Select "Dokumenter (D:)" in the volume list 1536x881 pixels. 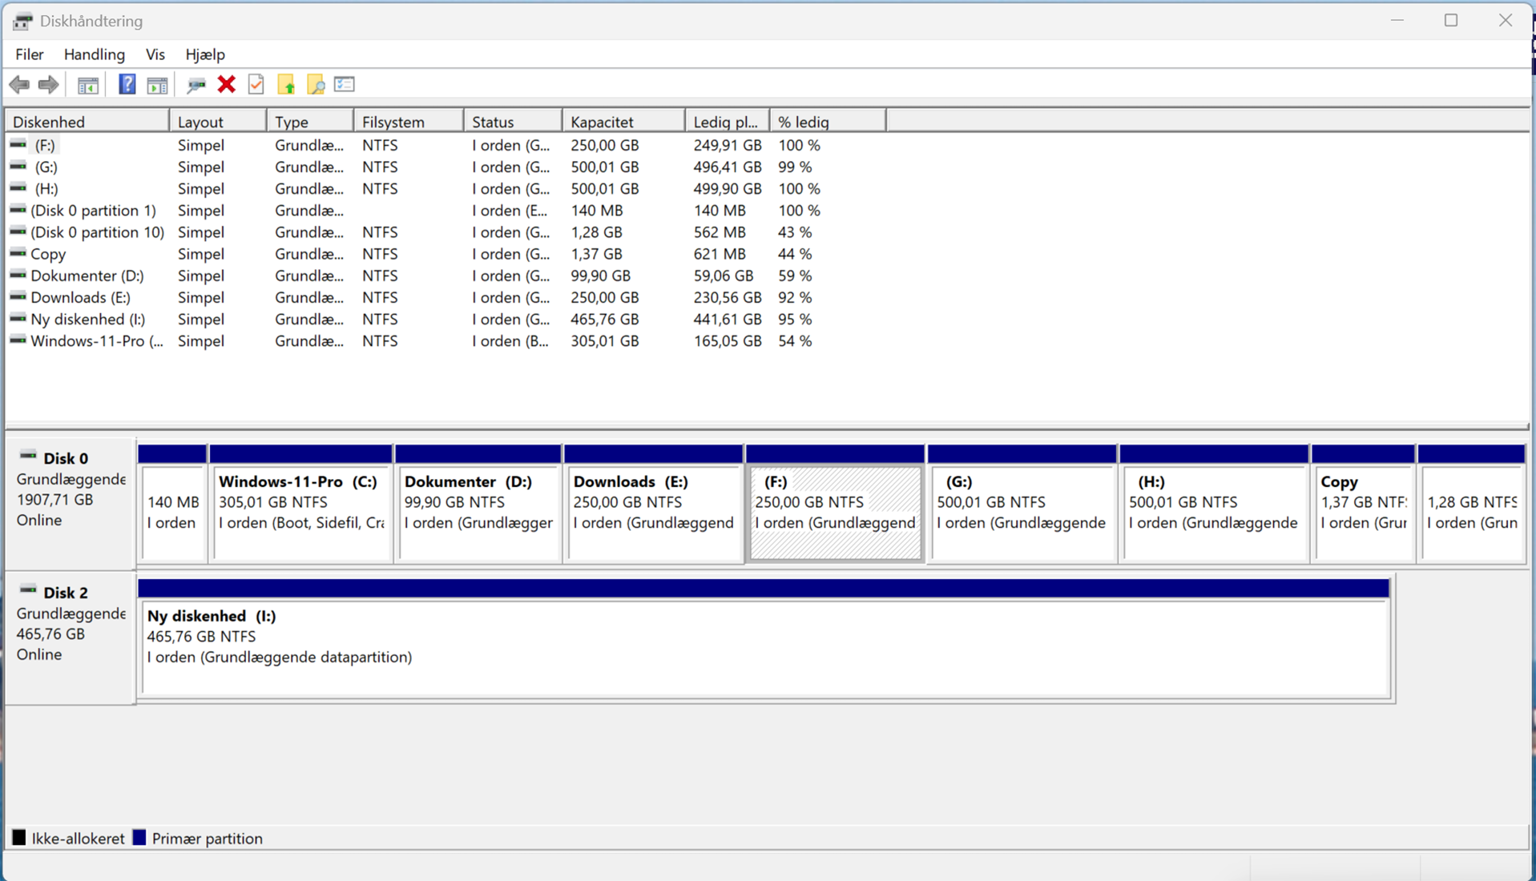(87, 276)
